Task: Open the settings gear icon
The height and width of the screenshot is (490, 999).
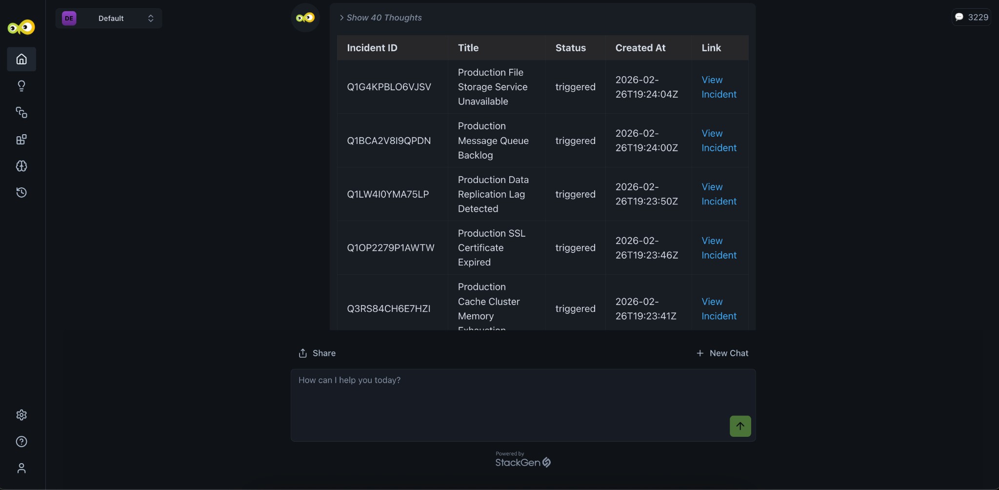Action: click(21, 415)
